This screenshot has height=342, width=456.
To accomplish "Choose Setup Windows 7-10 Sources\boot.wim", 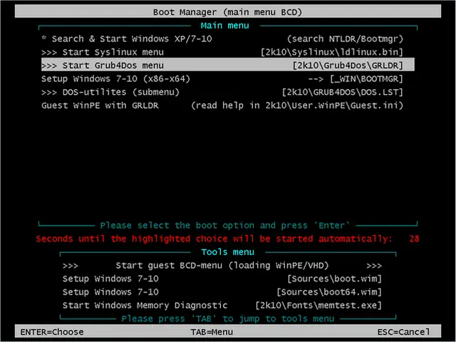I will [222, 279].
